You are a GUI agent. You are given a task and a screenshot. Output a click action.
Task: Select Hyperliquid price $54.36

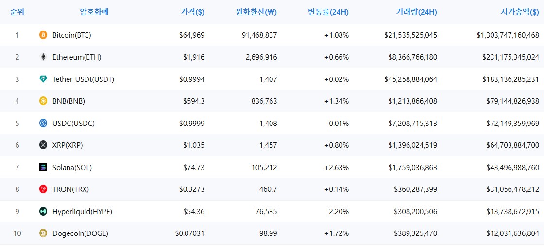[194, 211]
